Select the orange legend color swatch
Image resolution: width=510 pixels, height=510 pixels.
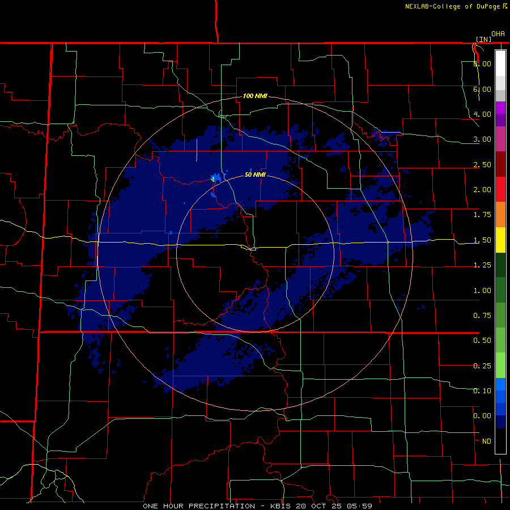point(500,215)
